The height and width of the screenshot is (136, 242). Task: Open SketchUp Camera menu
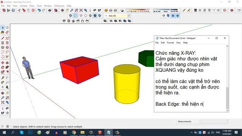pos(23,6)
